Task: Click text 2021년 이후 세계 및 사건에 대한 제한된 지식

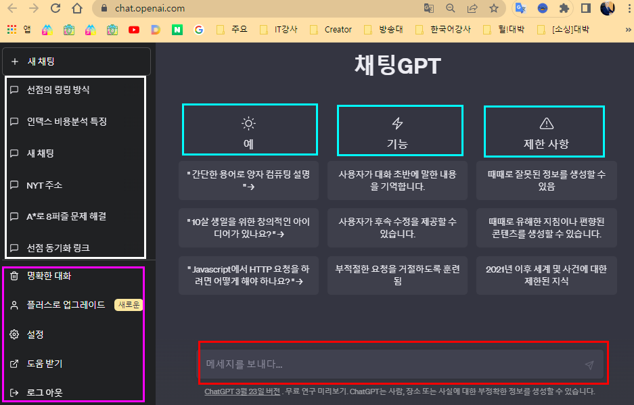Action: [547, 275]
